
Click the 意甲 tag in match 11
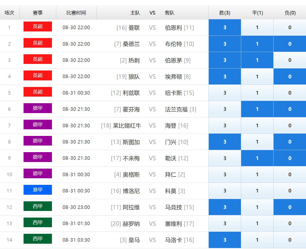[38, 190]
